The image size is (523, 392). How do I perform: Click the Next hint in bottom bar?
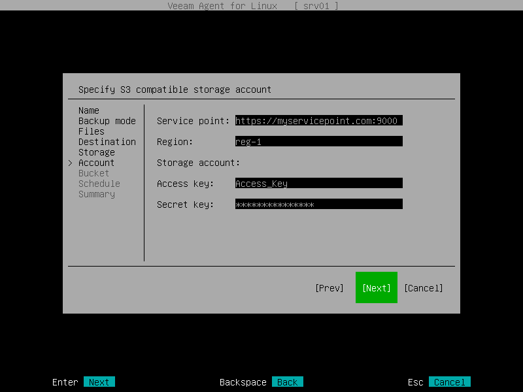[x=99, y=382]
